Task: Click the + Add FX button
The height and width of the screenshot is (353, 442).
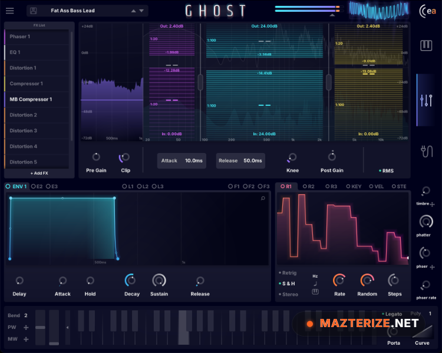Action: click(39, 173)
